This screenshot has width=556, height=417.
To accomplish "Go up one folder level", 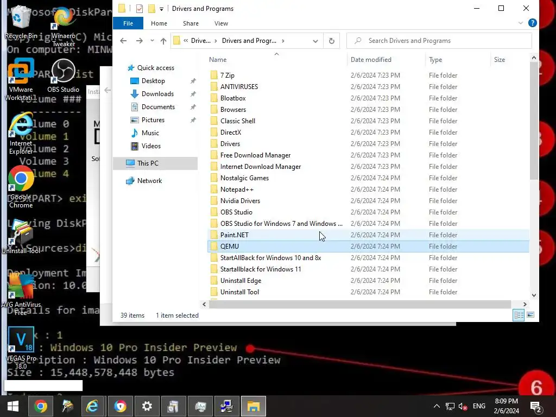I will [163, 41].
